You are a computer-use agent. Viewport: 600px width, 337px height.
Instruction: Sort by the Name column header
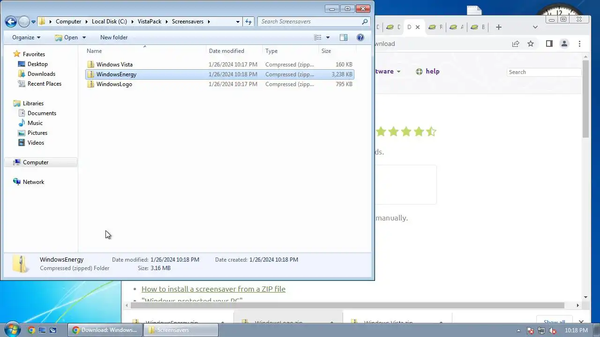pyautogui.click(x=145, y=51)
